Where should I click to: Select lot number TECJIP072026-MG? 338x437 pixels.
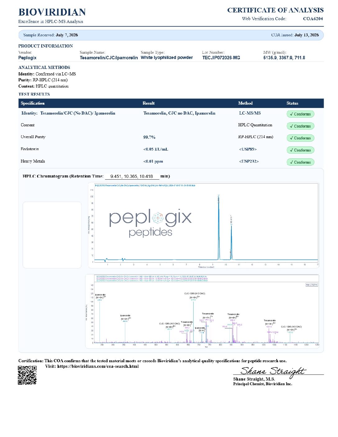pyautogui.click(x=221, y=58)
